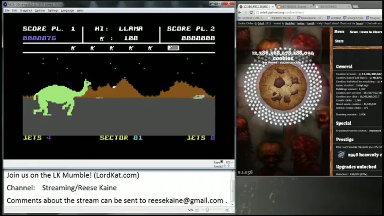Viewport: 384px width, 216px height.
Task: Open the Cookie Clicker Menu button
Action: click(339, 31)
